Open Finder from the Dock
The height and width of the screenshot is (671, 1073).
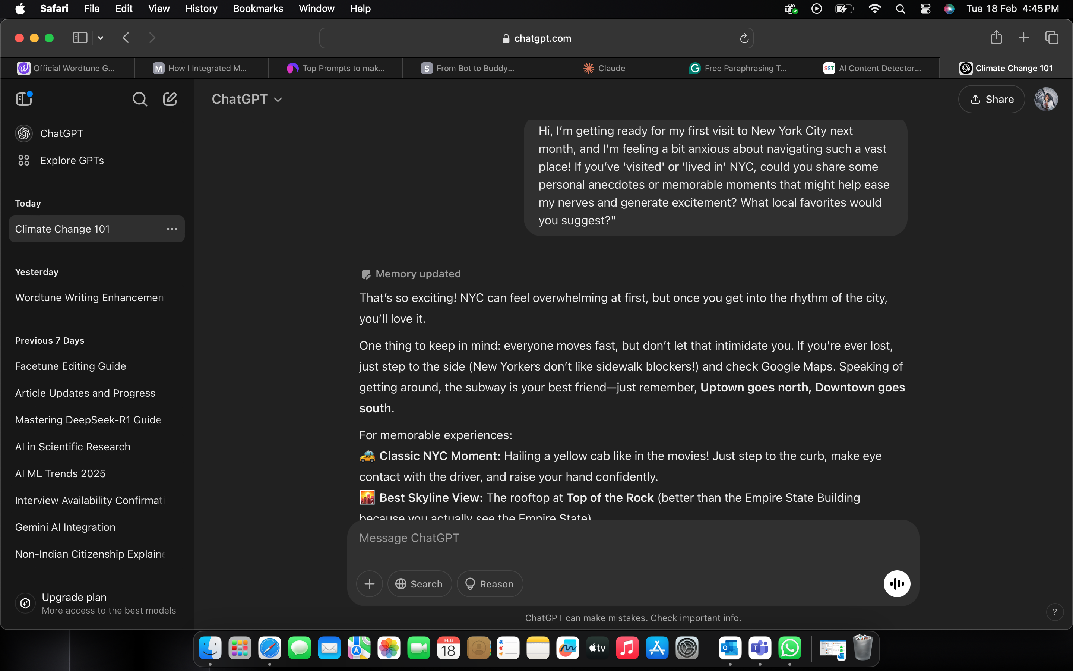(x=210, y=648)
